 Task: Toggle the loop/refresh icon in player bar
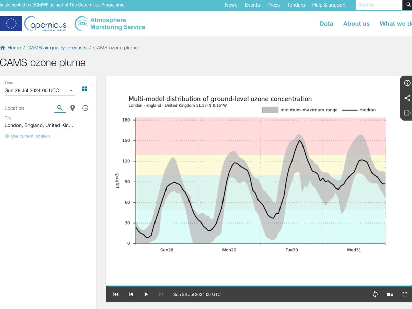(375, 294)
